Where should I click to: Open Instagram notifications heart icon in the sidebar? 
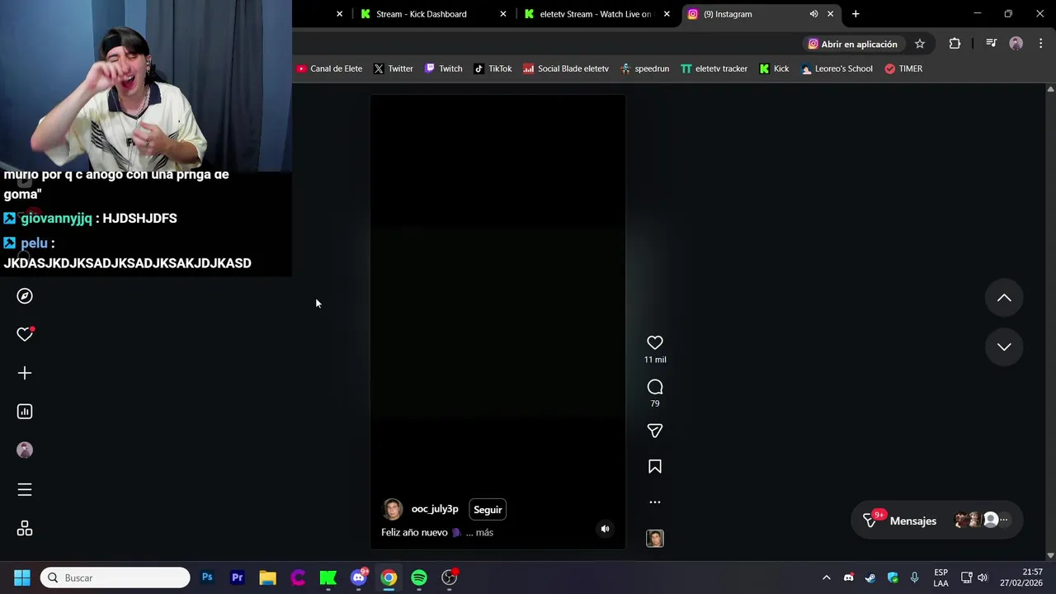coord(25,334)
